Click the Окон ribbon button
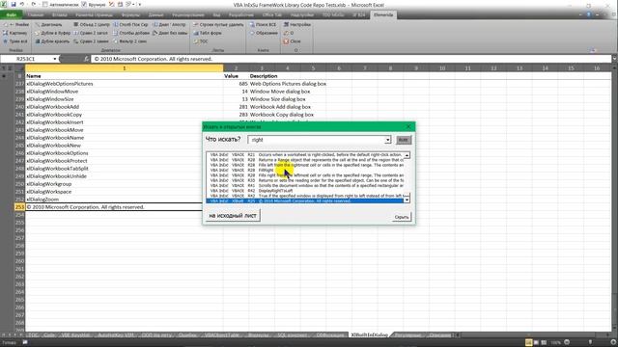 coord(292,41)
